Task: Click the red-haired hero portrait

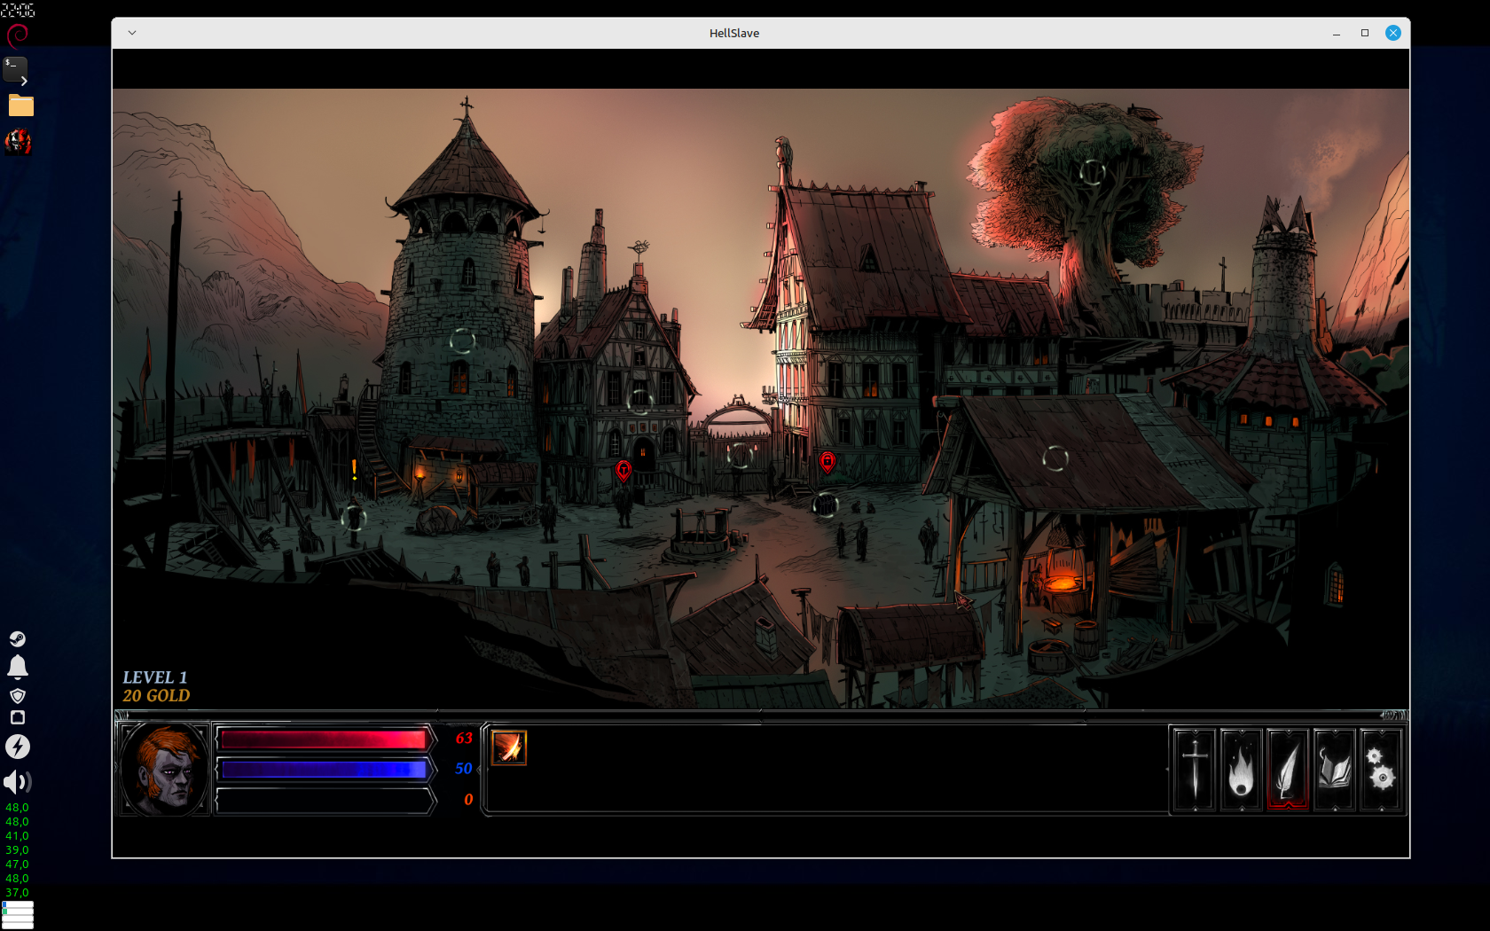Action: [x=164, y=769]
